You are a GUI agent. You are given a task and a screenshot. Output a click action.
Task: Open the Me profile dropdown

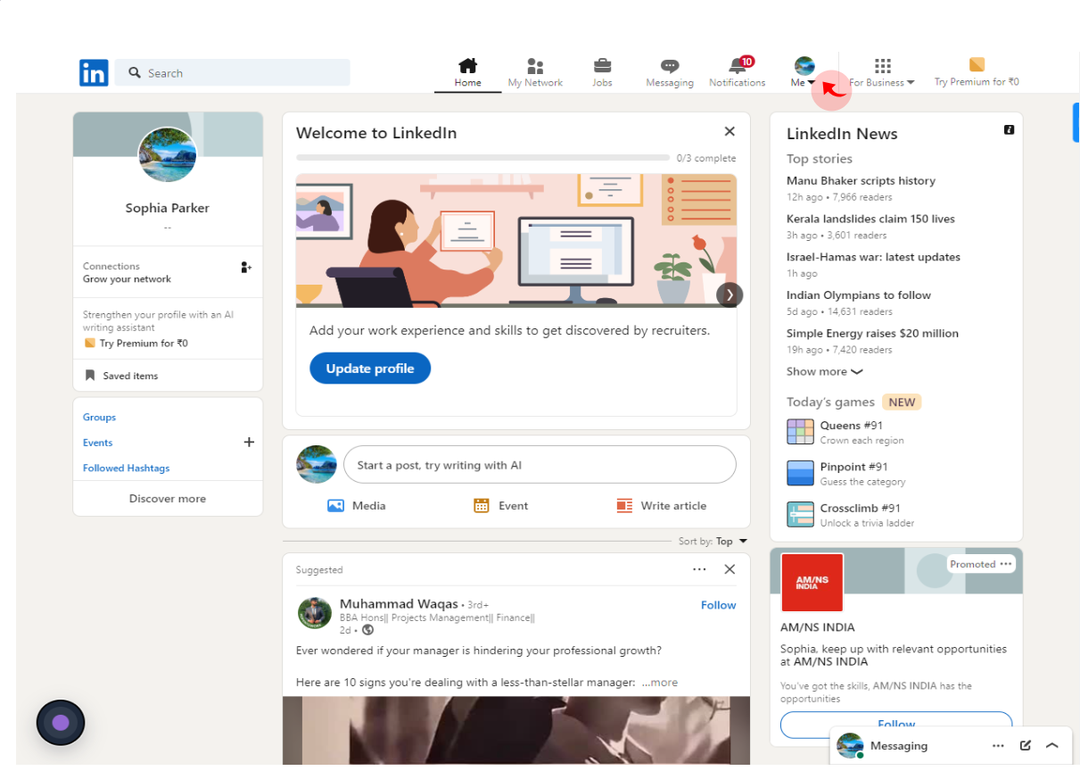pyautogui.click(x=804, y=73)
